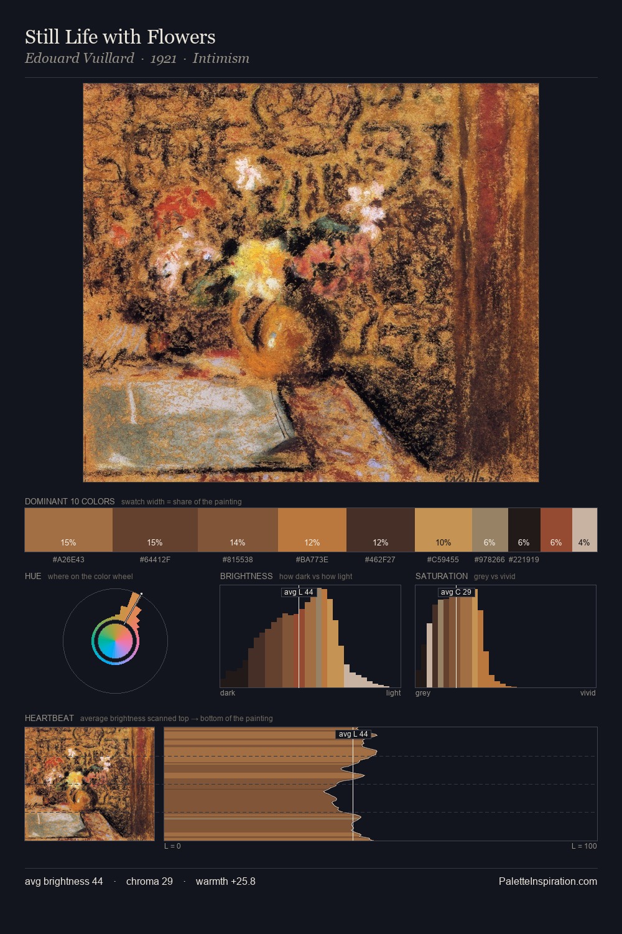The width and height of the screenshot is (622, 934).
Task: Pick the #815538 swatch showing 14%
Action: pos(238,530)
